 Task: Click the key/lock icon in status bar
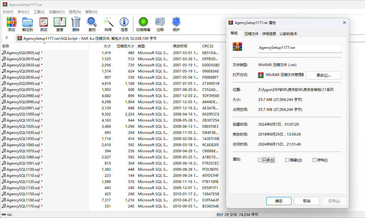[10, 214]
